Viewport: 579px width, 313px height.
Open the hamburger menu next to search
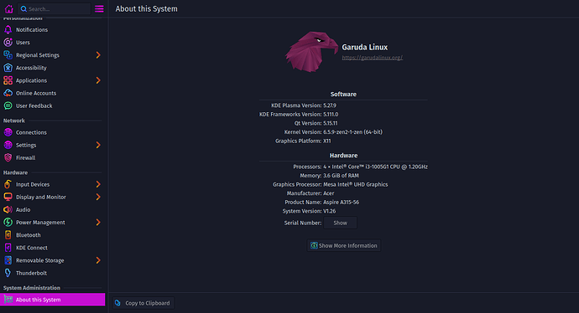coord(99,9)
